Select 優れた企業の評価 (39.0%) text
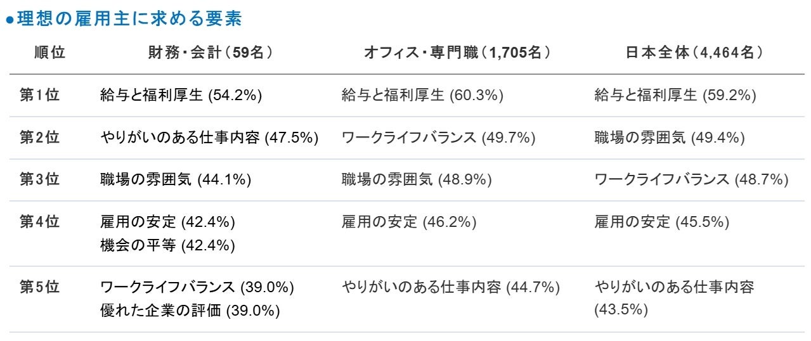 [190, 311]
